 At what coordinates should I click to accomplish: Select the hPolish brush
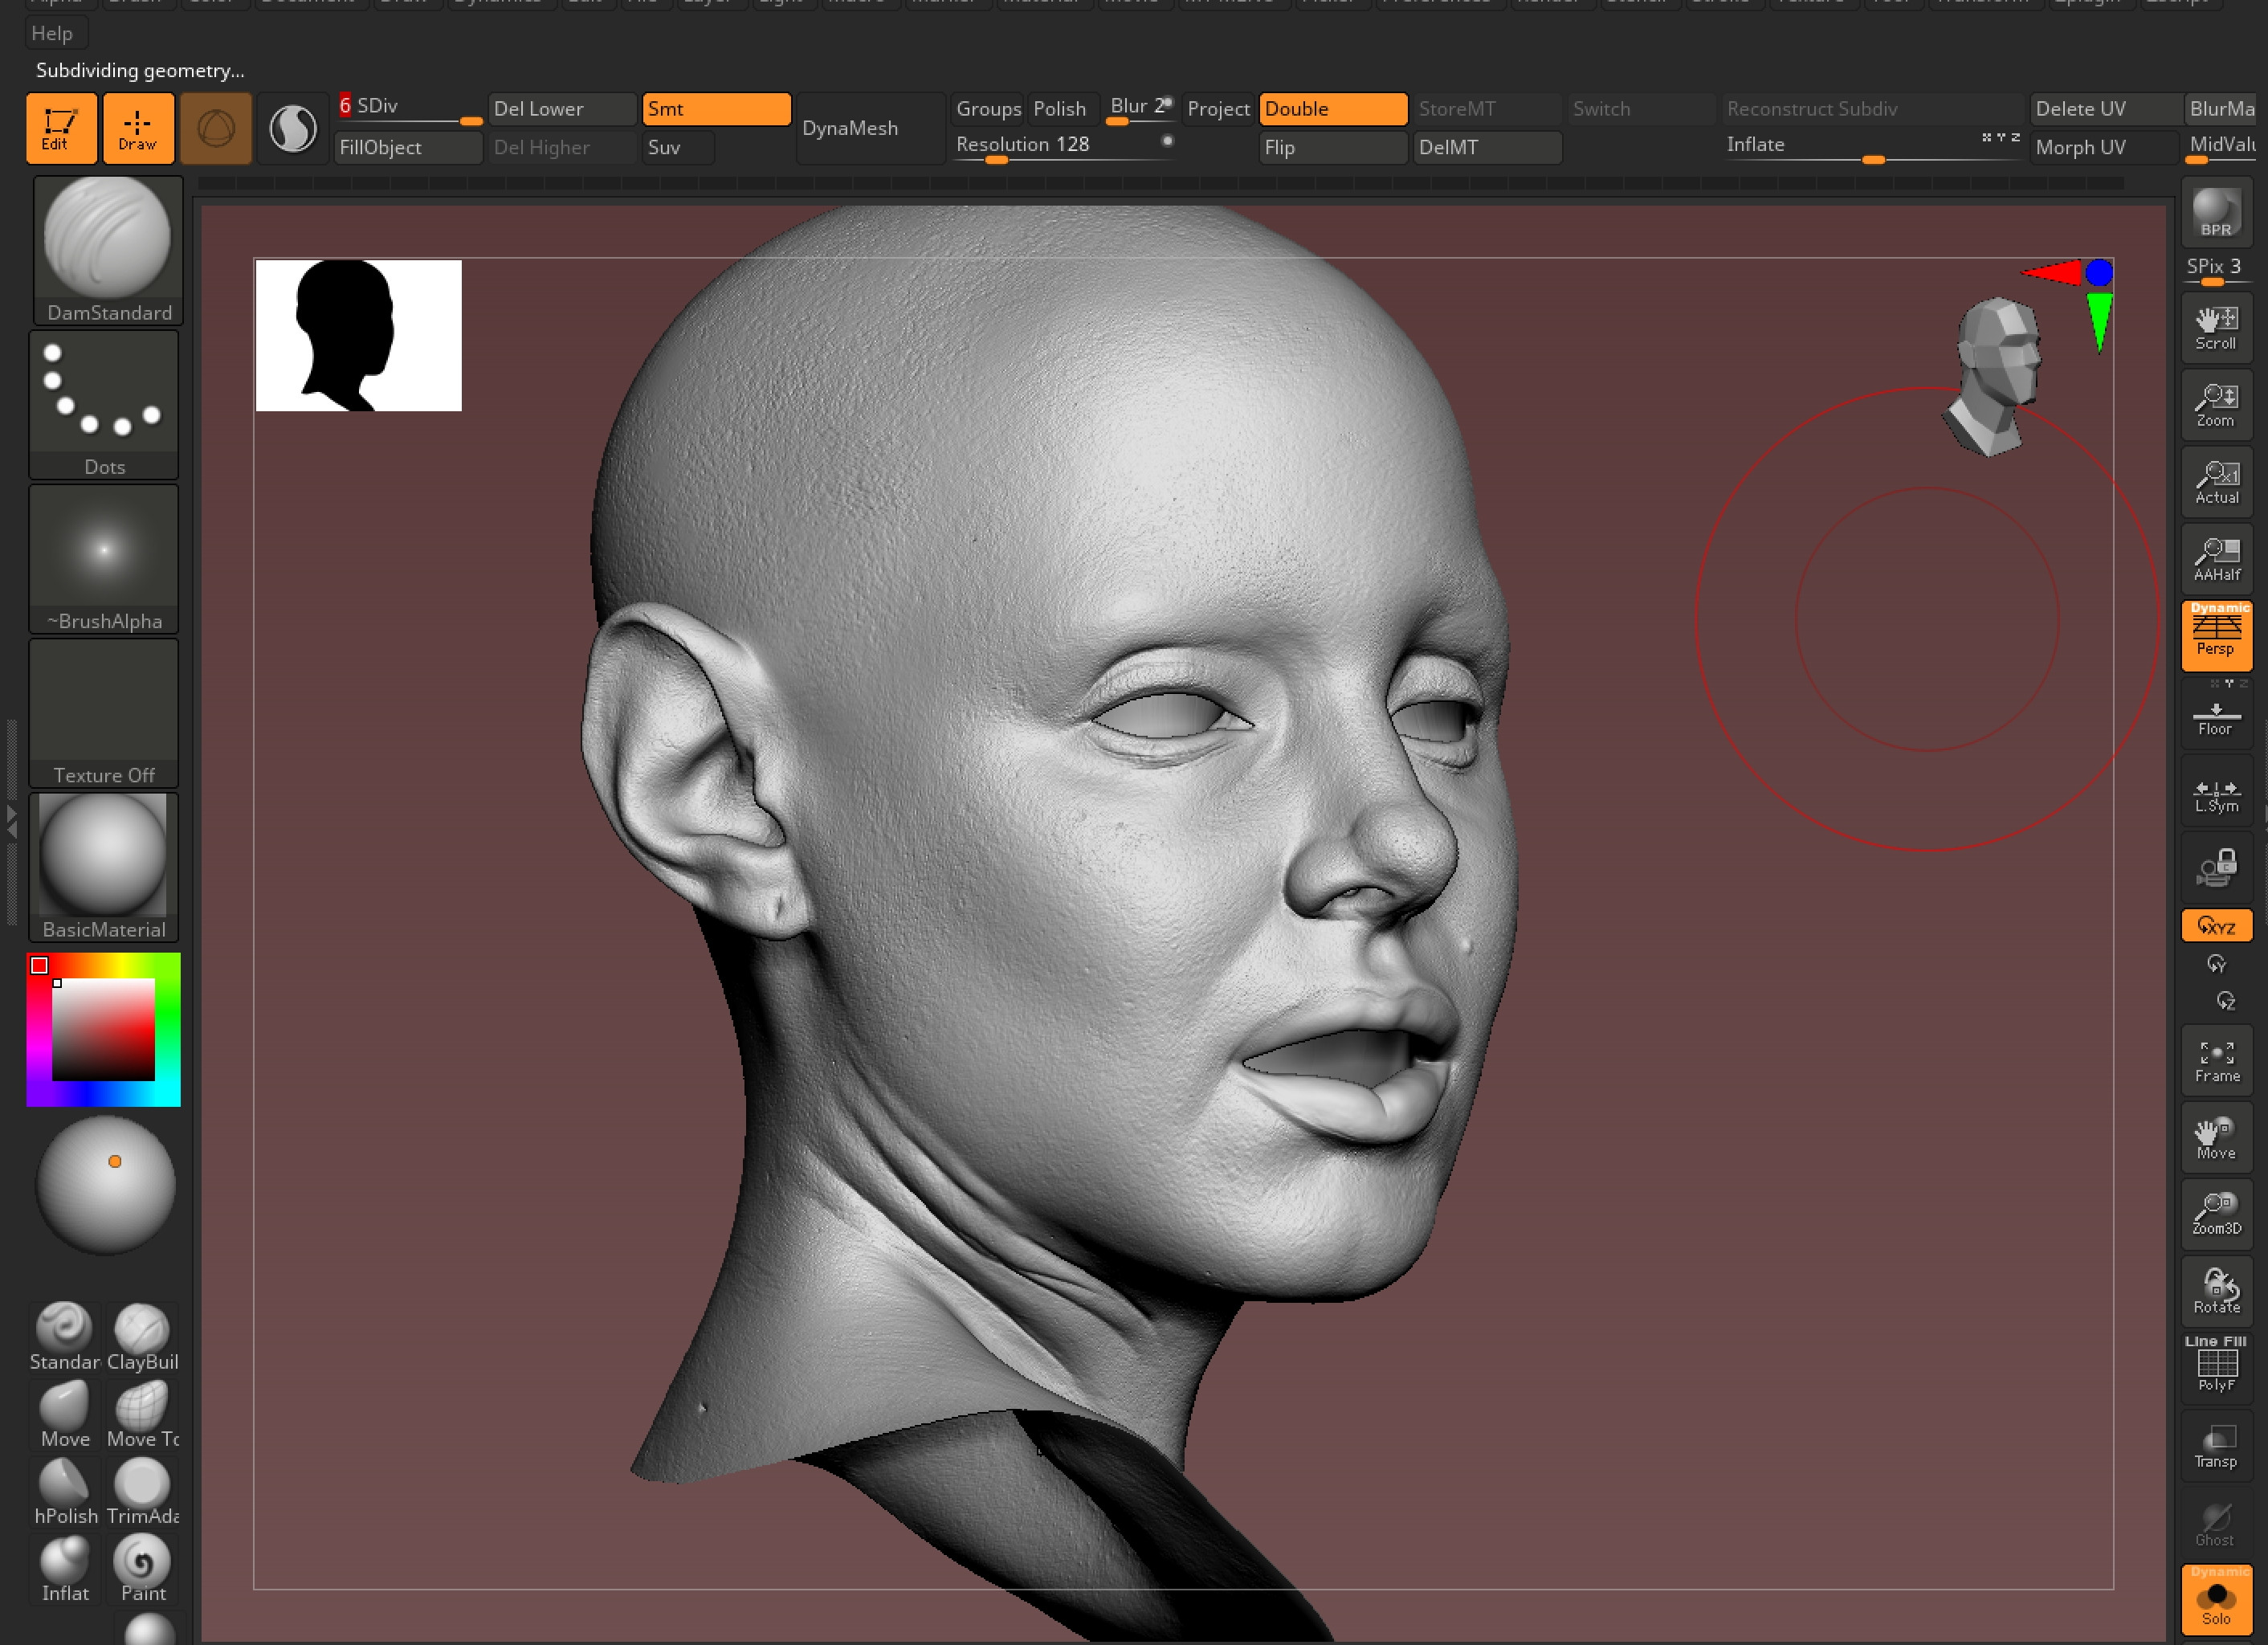(65, 1491)
